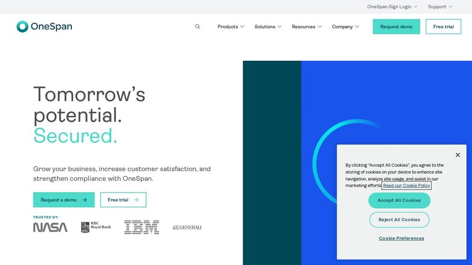Open the search magnifier icon

tap(197, 26)
